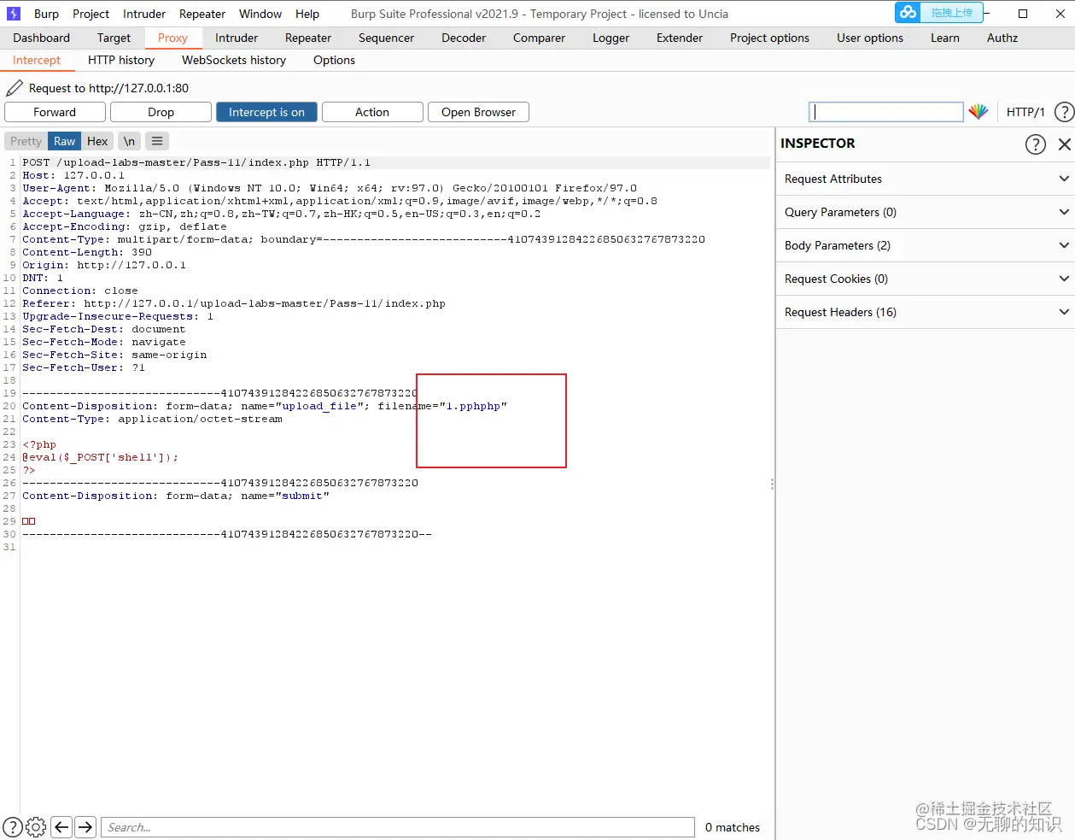The width and height of the screenshot is (1075, 840).
Task: Click the HTTP/1 protocol selector
Action: [x=1025, y=112]
